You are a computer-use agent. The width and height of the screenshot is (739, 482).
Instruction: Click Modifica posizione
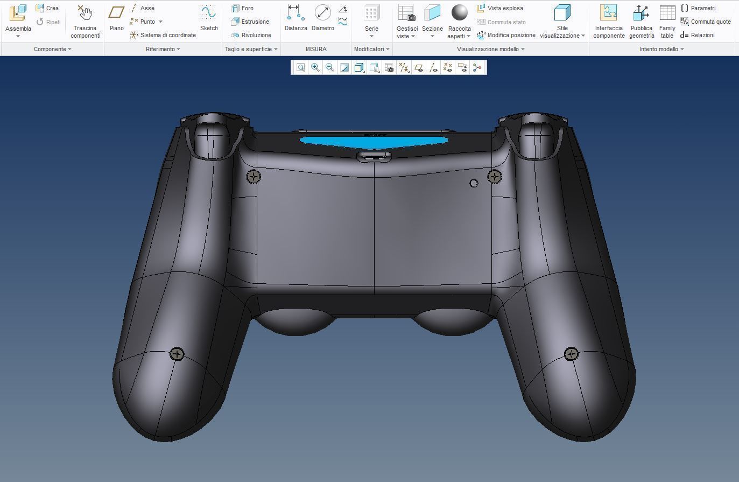(506, 35)
